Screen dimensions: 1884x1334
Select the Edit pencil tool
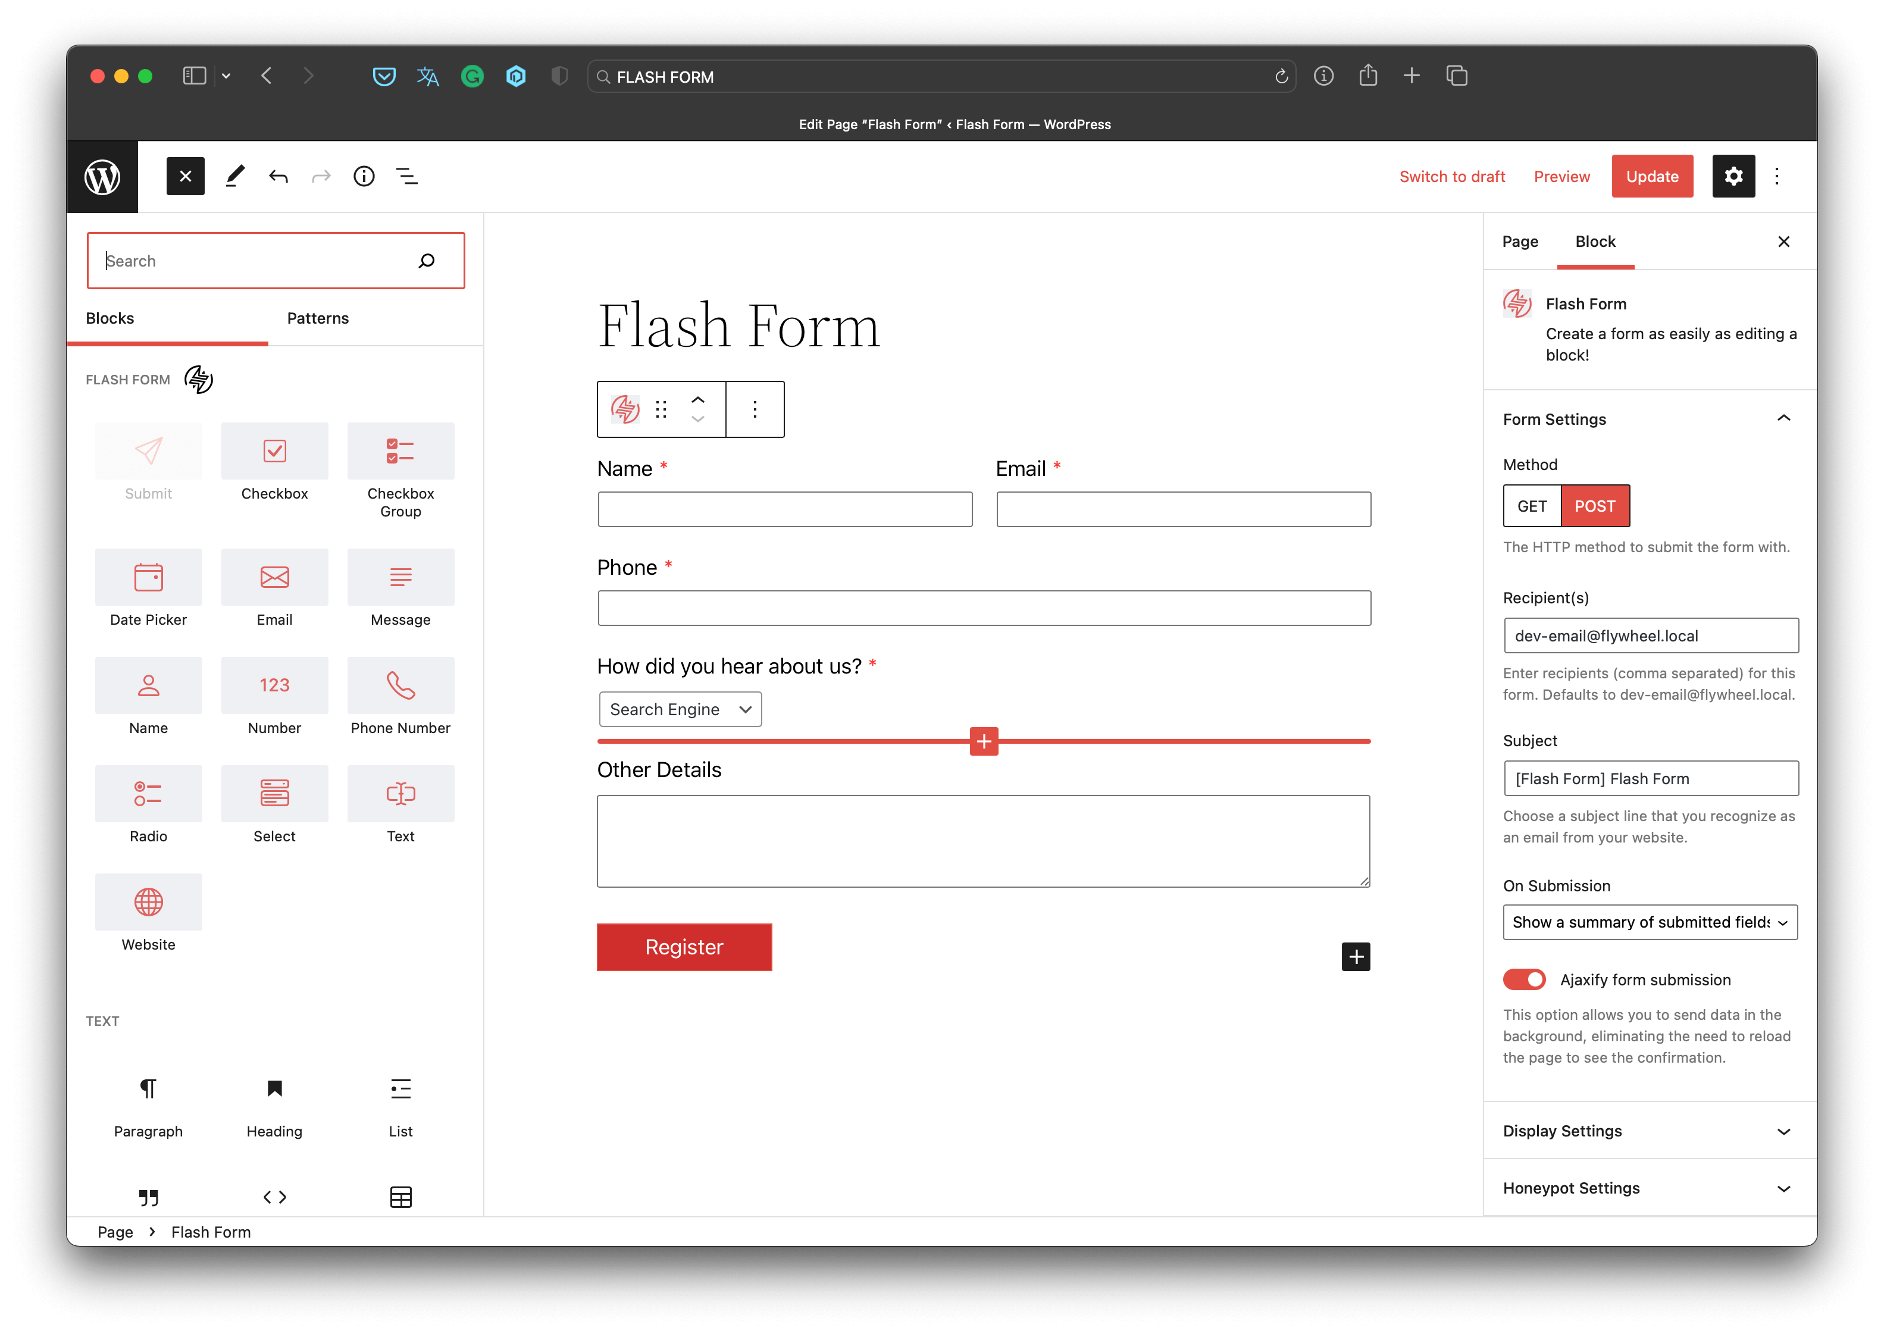click(x=235, y=177)
